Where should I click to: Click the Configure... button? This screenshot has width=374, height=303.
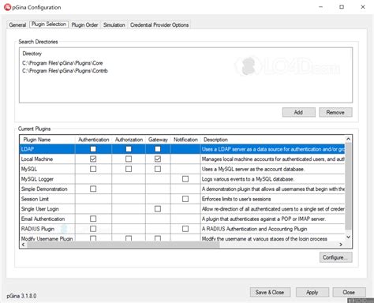pos(336,257)
